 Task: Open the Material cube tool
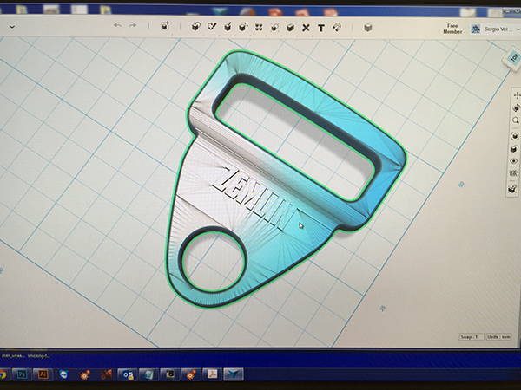[367, 28]
